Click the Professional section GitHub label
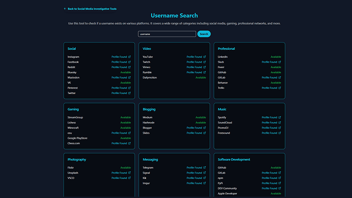Viewport: 352px width, 198px height. point(222,72)
